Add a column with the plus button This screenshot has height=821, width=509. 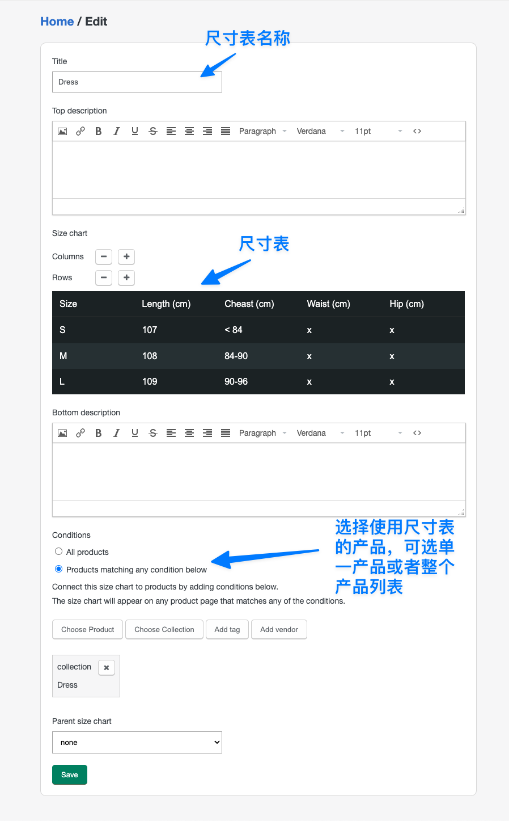click(126, 256)
